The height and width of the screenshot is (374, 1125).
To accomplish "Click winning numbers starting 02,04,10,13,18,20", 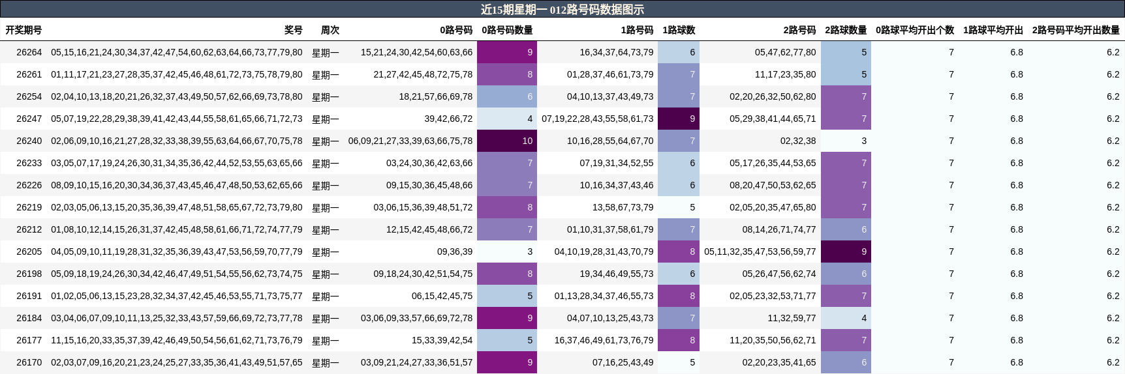I will [177, 96].
